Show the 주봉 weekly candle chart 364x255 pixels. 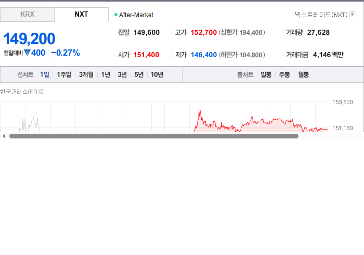(284, 74)
